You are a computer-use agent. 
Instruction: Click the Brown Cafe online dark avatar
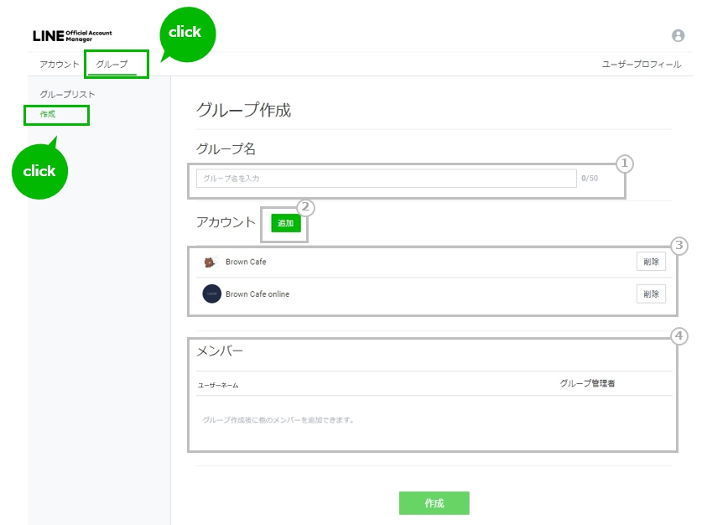211,294
